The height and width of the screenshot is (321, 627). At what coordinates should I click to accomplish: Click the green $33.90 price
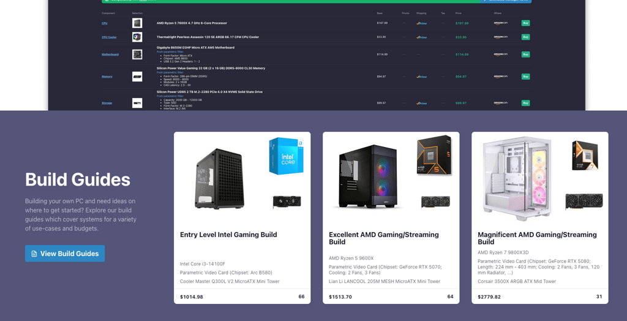tap(460, 37)
